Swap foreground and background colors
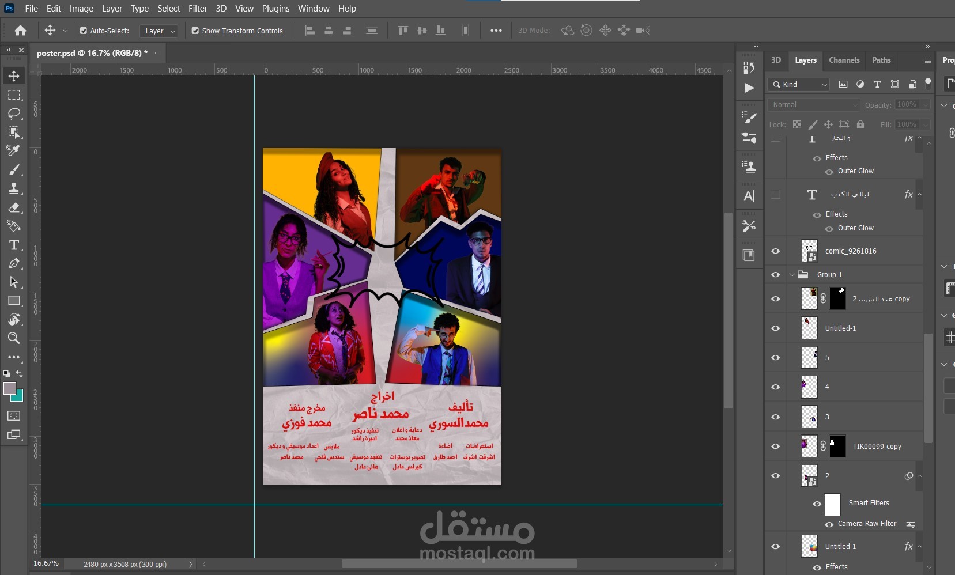This screenshot has height=575, width=955. coord(20,374)
